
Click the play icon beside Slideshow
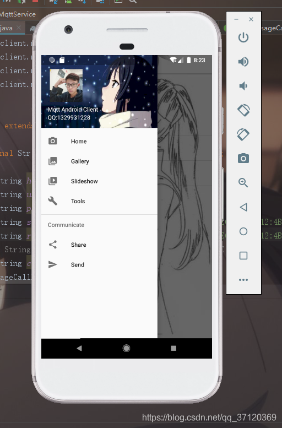click(x=53, y=181)
